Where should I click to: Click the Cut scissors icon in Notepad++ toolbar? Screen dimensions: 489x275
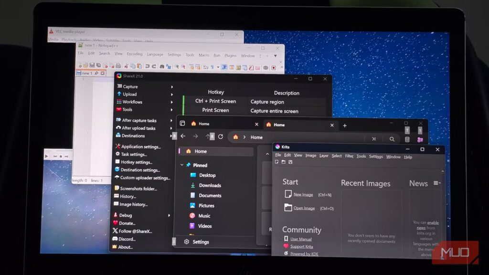coord(126,66)
